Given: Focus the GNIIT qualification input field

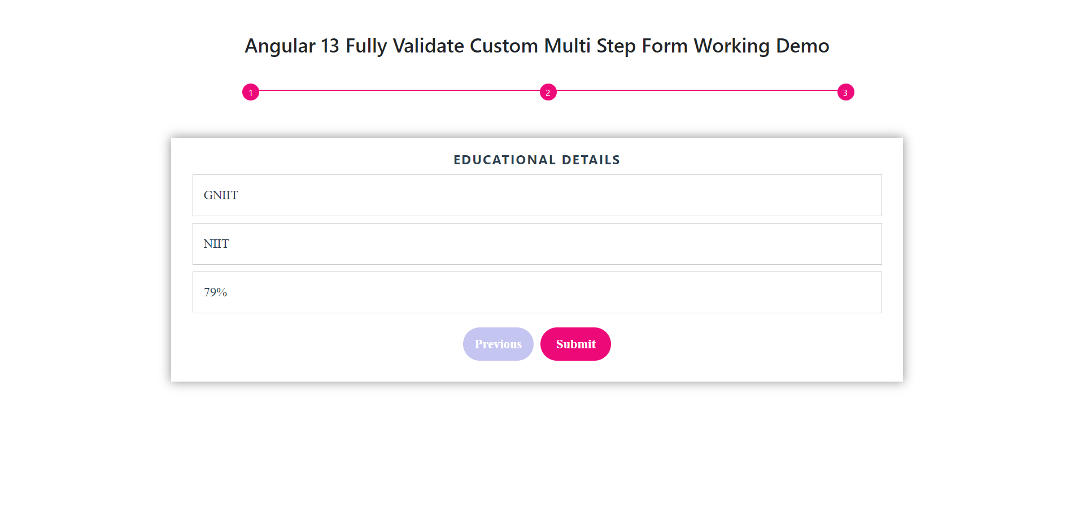Looking at the screenshot, I should 536,195.
